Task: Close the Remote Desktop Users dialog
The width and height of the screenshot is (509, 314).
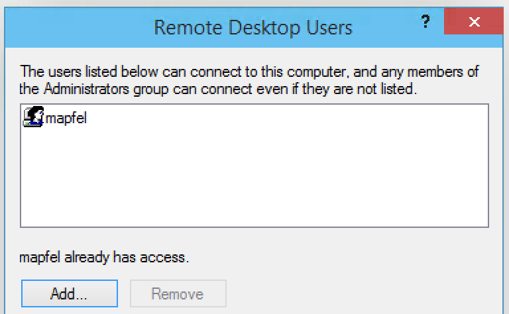Action: (474, 21)
